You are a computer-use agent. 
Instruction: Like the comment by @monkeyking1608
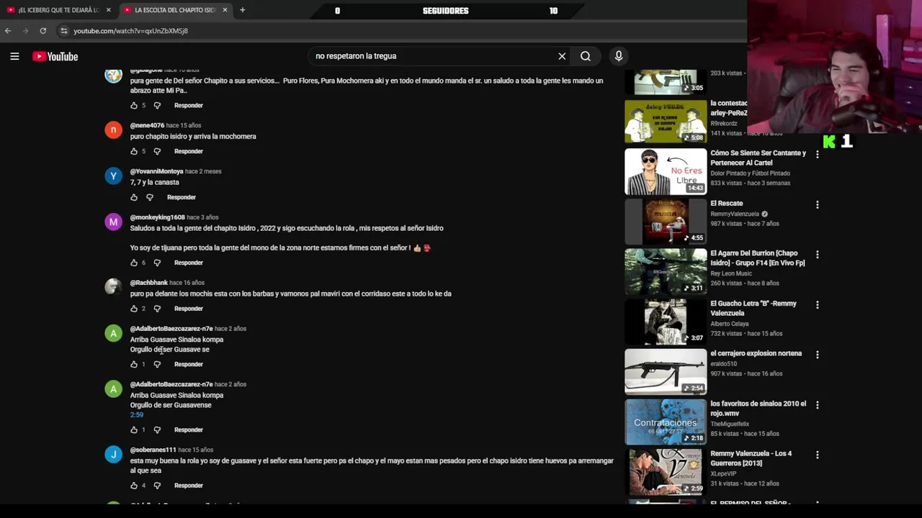point(134,263)
